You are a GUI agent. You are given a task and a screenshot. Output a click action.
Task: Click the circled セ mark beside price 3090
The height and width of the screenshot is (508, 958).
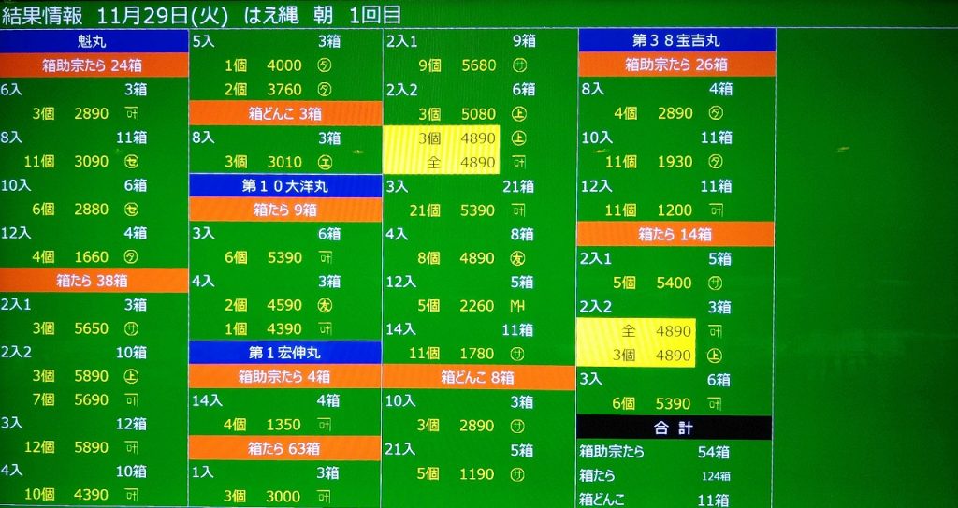tap(131, 162)
